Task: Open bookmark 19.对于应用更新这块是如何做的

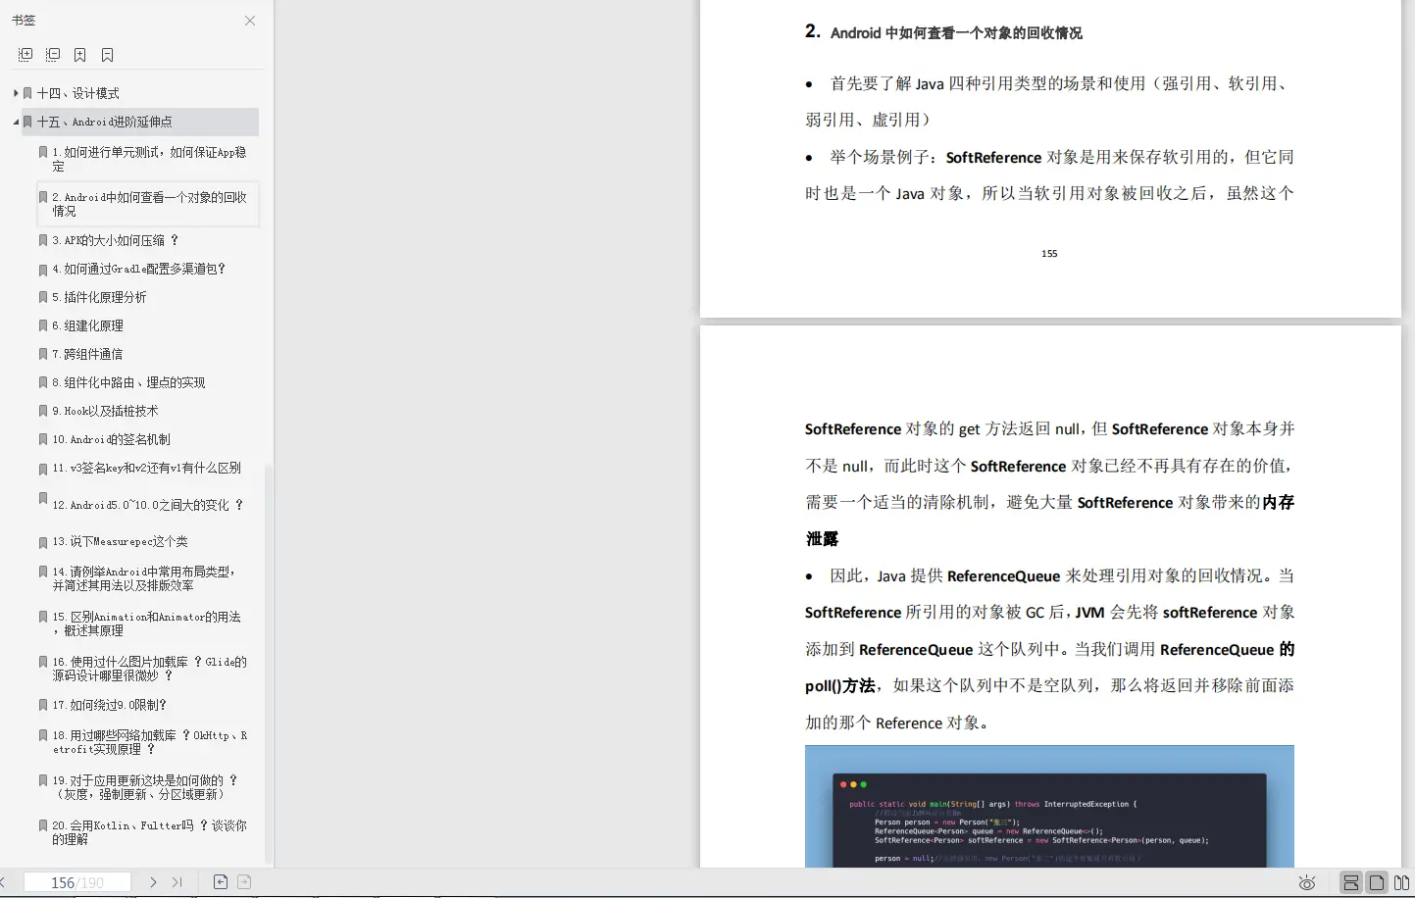Action: click(145, 787)
